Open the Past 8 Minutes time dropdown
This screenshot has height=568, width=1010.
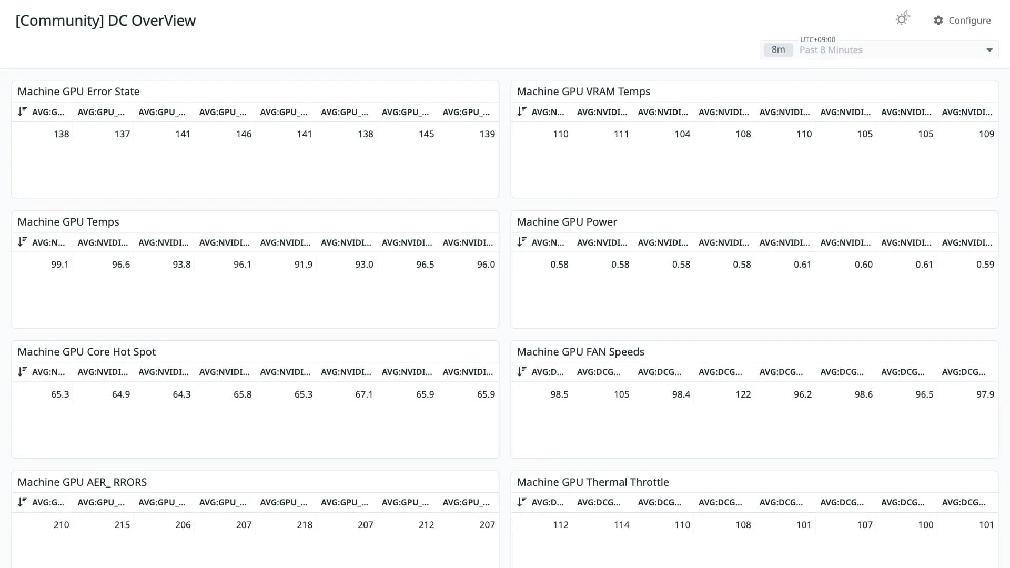[x=880, y=50]
